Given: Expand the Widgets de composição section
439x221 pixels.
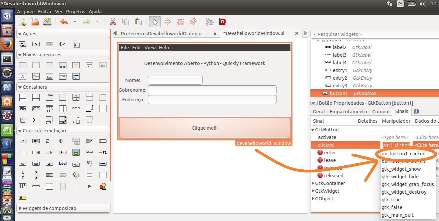Looking at the screenshot, I should click(20, 208).
